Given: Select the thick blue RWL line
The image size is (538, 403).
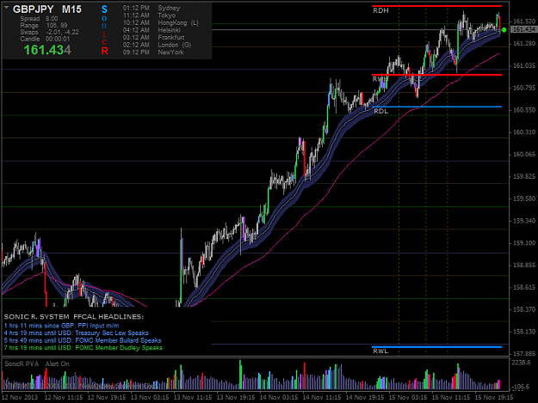Looking at the screenshot, I should tap(436, 347).
